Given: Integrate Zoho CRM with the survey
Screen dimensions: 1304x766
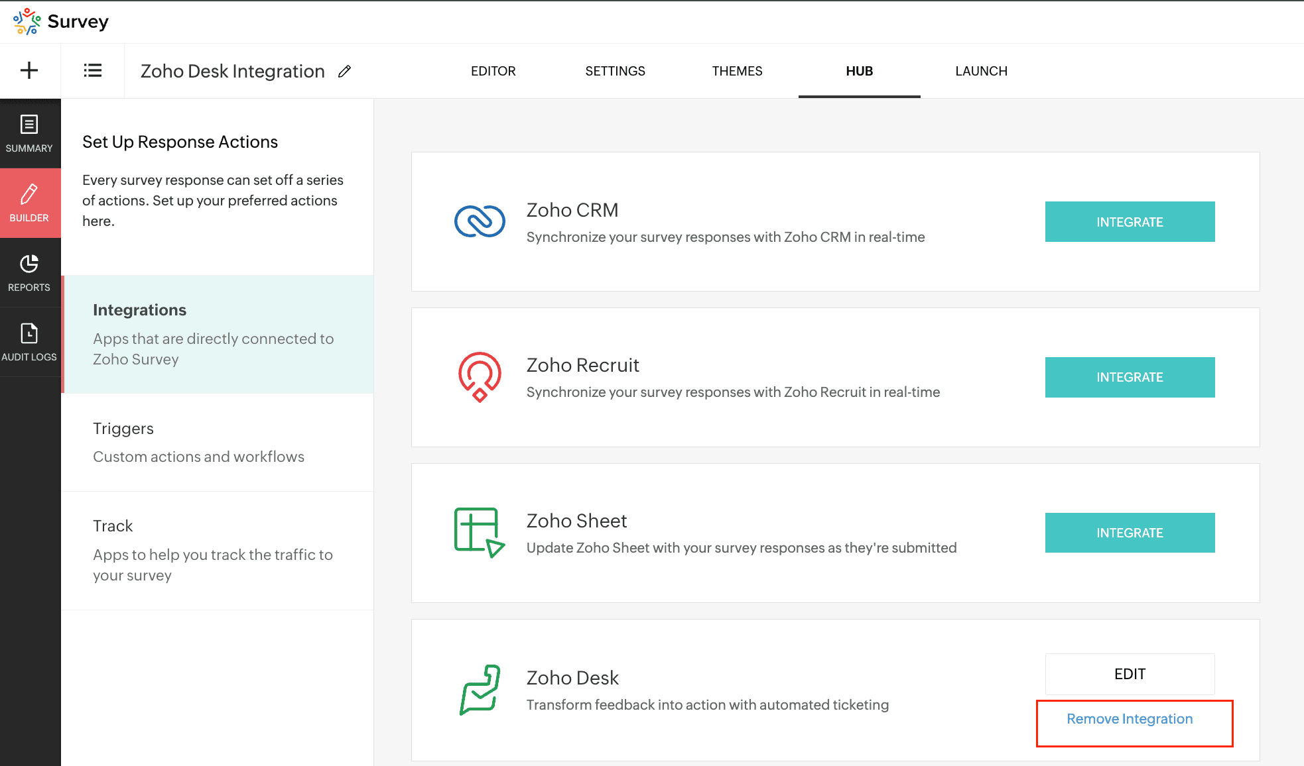Looking at the screenshot, I should (x=1130, y=222).
